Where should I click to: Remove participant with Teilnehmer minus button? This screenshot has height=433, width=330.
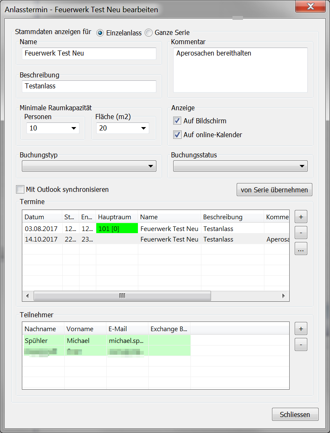coord(301,344)
